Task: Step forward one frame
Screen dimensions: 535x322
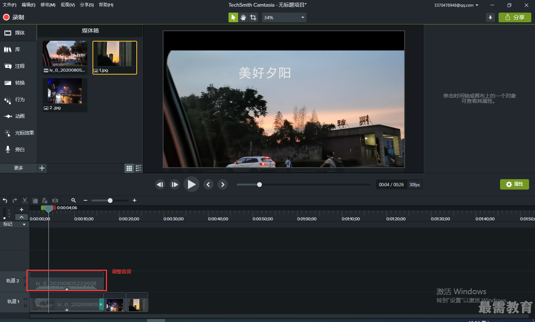Action: point(175,184)
